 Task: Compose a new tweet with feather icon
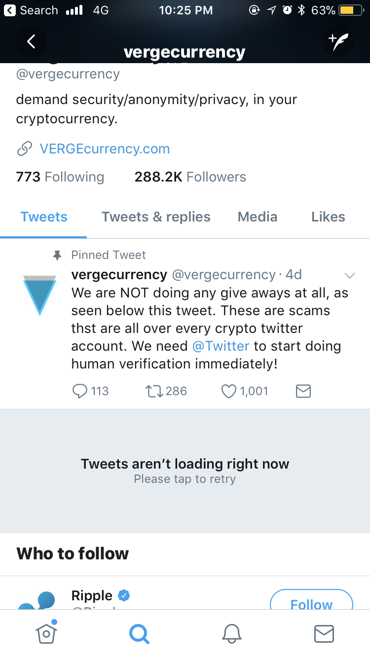338,41
